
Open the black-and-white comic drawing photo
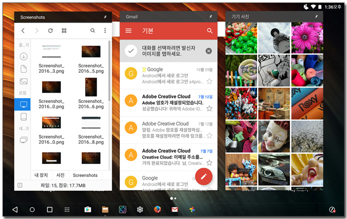click(x=274, y=70)
